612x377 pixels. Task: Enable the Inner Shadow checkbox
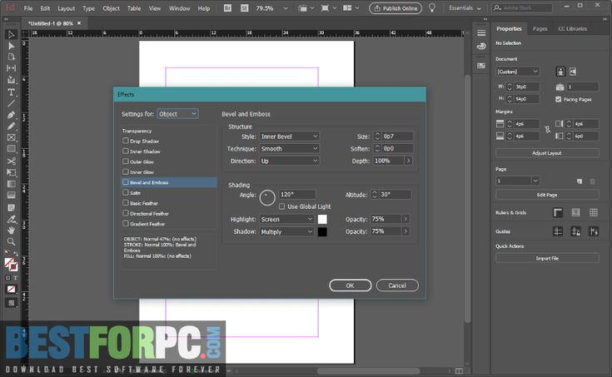[x=125, y=151]
